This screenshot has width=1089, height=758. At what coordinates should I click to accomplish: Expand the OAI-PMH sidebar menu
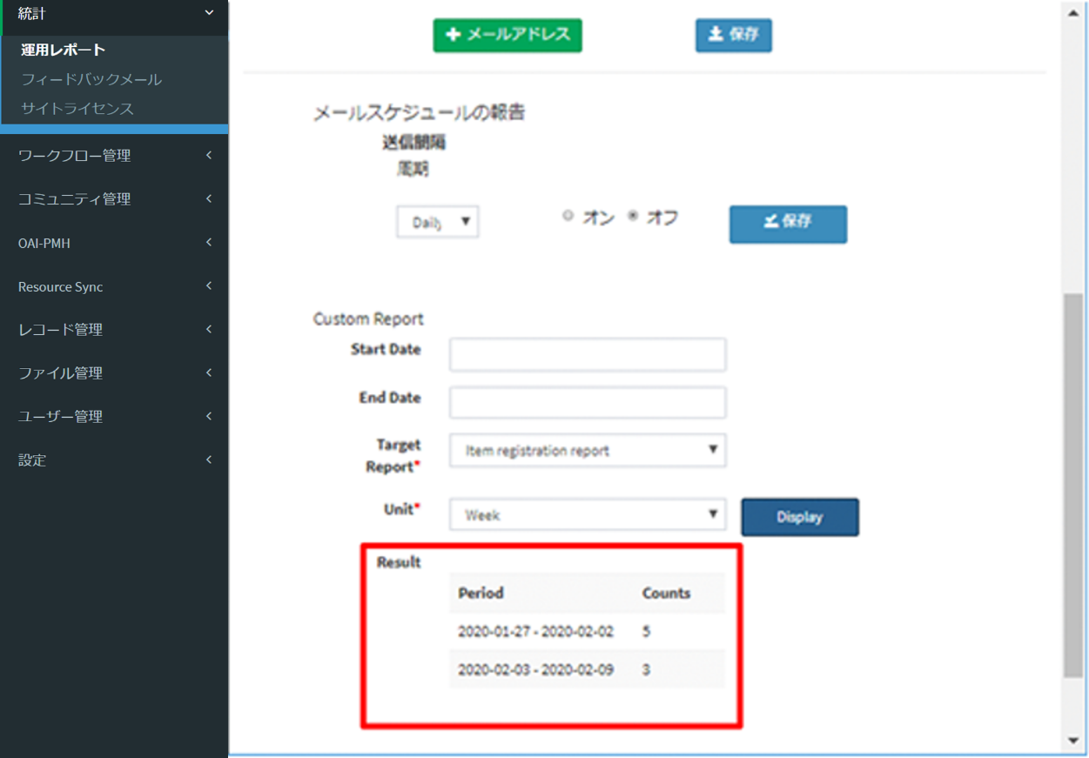[x=113, y=243]
